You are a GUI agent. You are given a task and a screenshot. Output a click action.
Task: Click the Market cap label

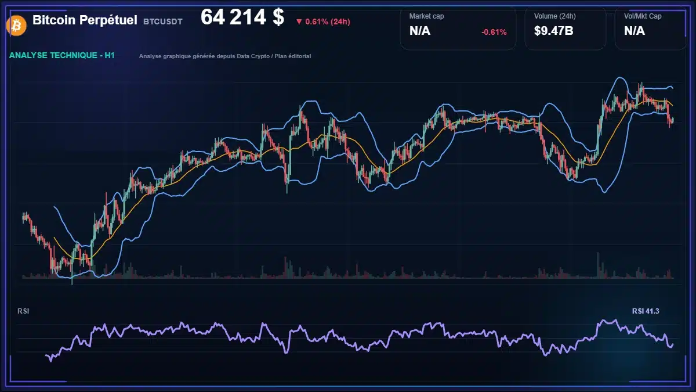[427, 16]
